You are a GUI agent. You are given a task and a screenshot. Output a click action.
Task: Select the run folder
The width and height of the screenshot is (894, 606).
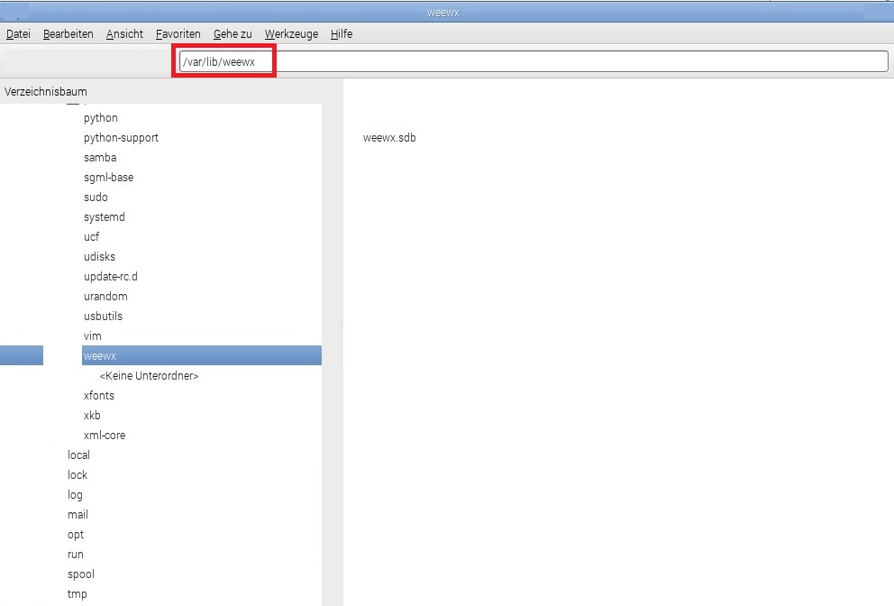point(76,555)
